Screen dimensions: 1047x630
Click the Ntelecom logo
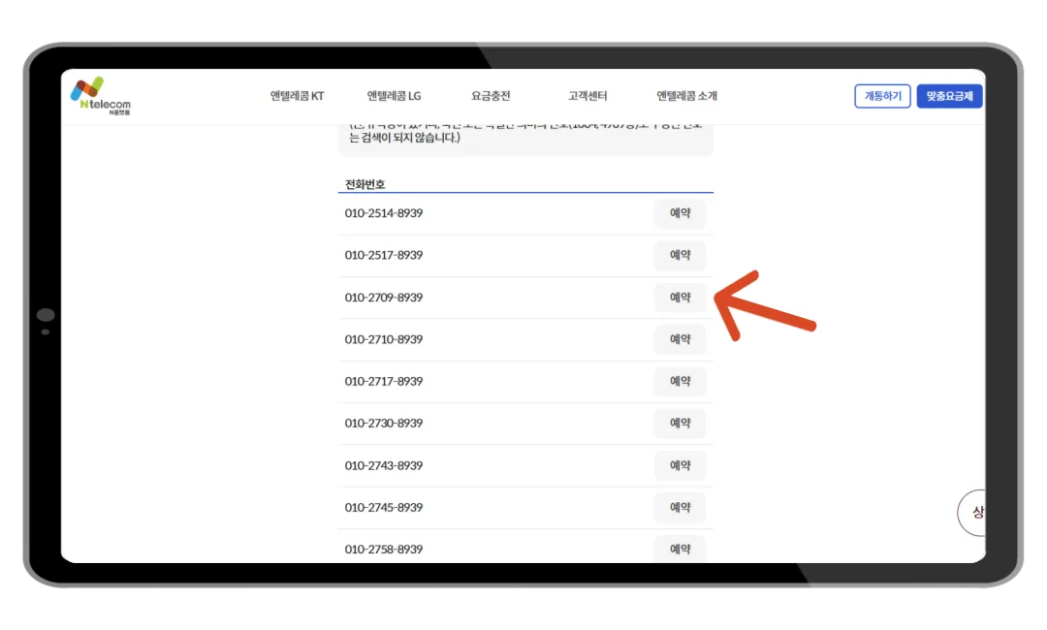tap(100, 96)
